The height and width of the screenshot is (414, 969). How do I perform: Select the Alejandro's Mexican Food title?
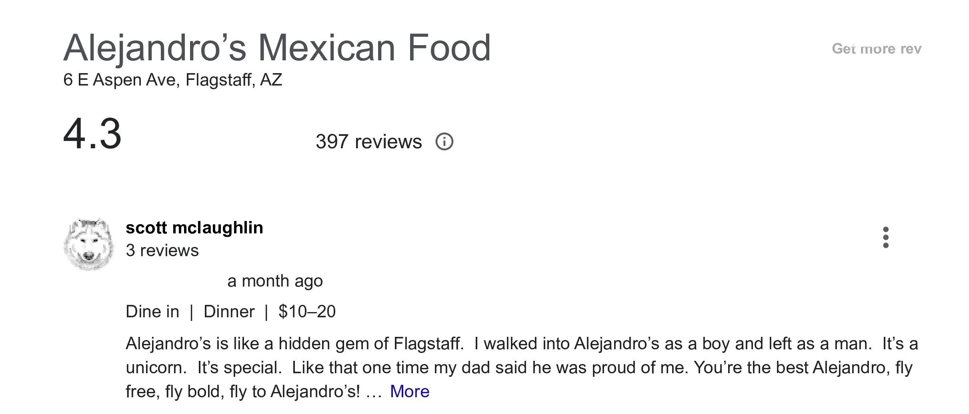[x=277, y=48]
